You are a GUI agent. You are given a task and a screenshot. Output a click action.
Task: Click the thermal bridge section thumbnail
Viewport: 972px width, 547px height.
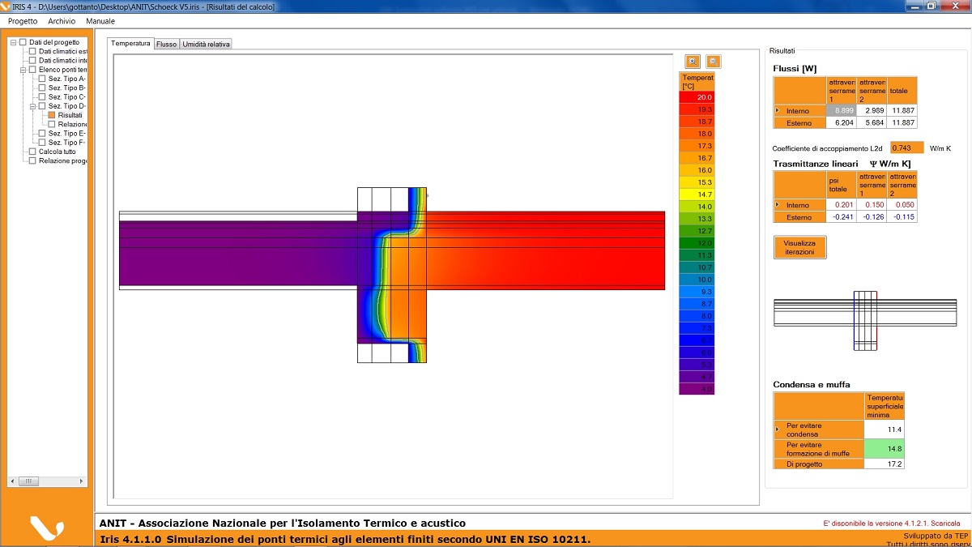(865, 320)
